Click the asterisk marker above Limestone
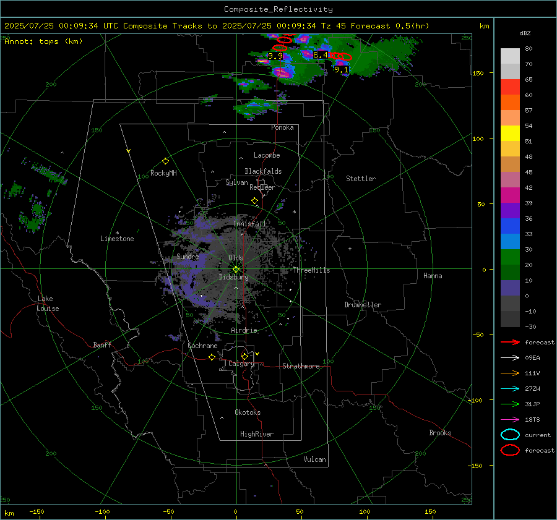Viewport: 557px width, 520px height. pyautogui.click(x=117, y=233)
